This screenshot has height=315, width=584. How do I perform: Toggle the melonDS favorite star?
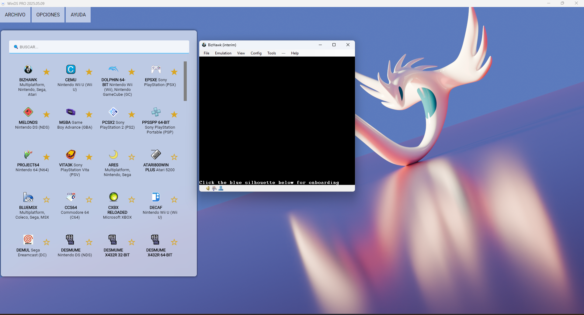[x=47, y=114]
